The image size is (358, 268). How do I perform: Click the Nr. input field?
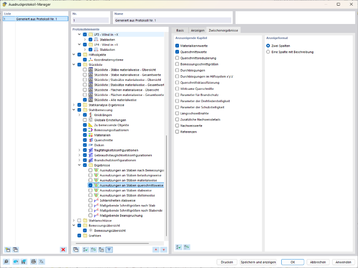click(x=90, y=20)
